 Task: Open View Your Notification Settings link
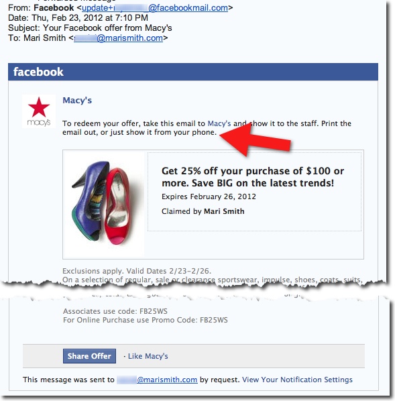click(297, 380)
